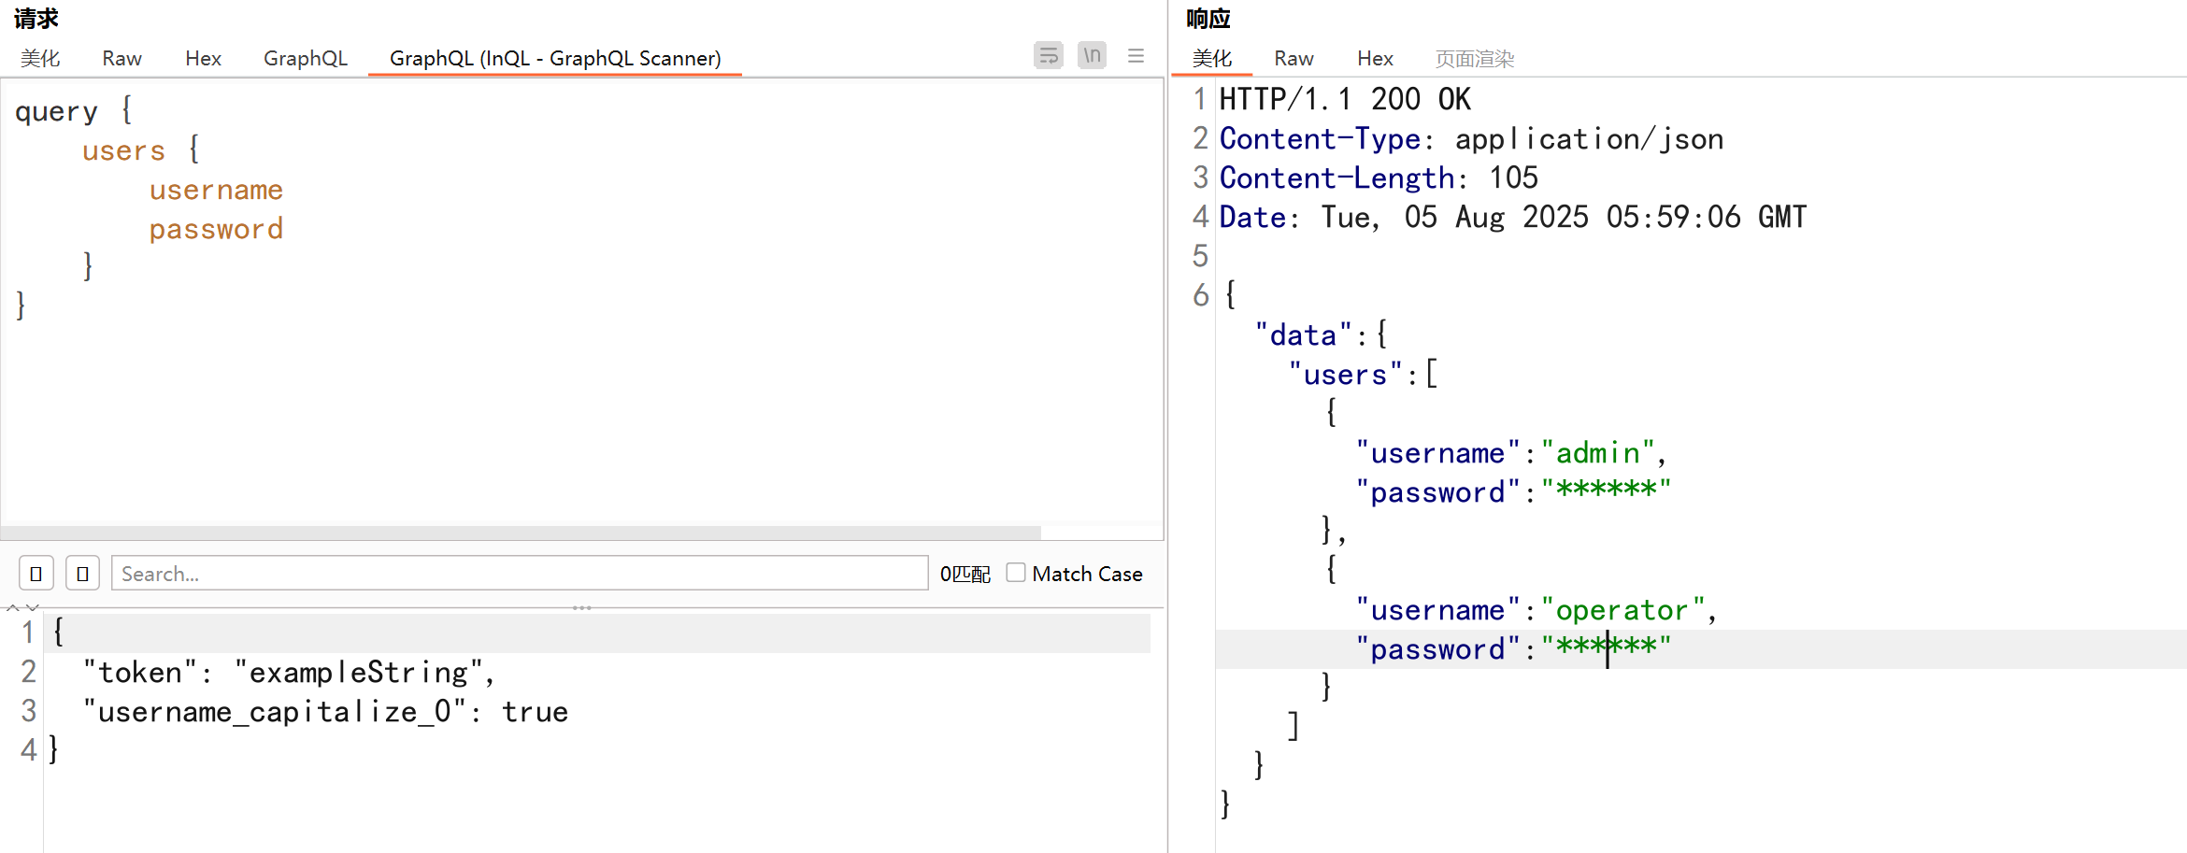
Task: Click the leftmost square button beside Search field
Action: (36, 574)
